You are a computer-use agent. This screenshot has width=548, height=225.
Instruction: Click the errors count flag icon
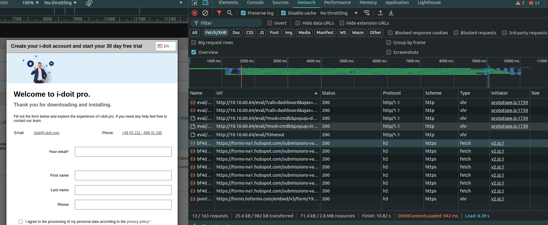point(531,3)
